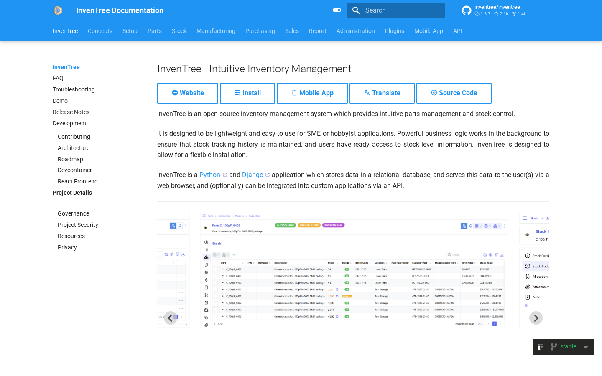Open the Mobile App tab
602x376 pixels.
[x=429, y=31]
